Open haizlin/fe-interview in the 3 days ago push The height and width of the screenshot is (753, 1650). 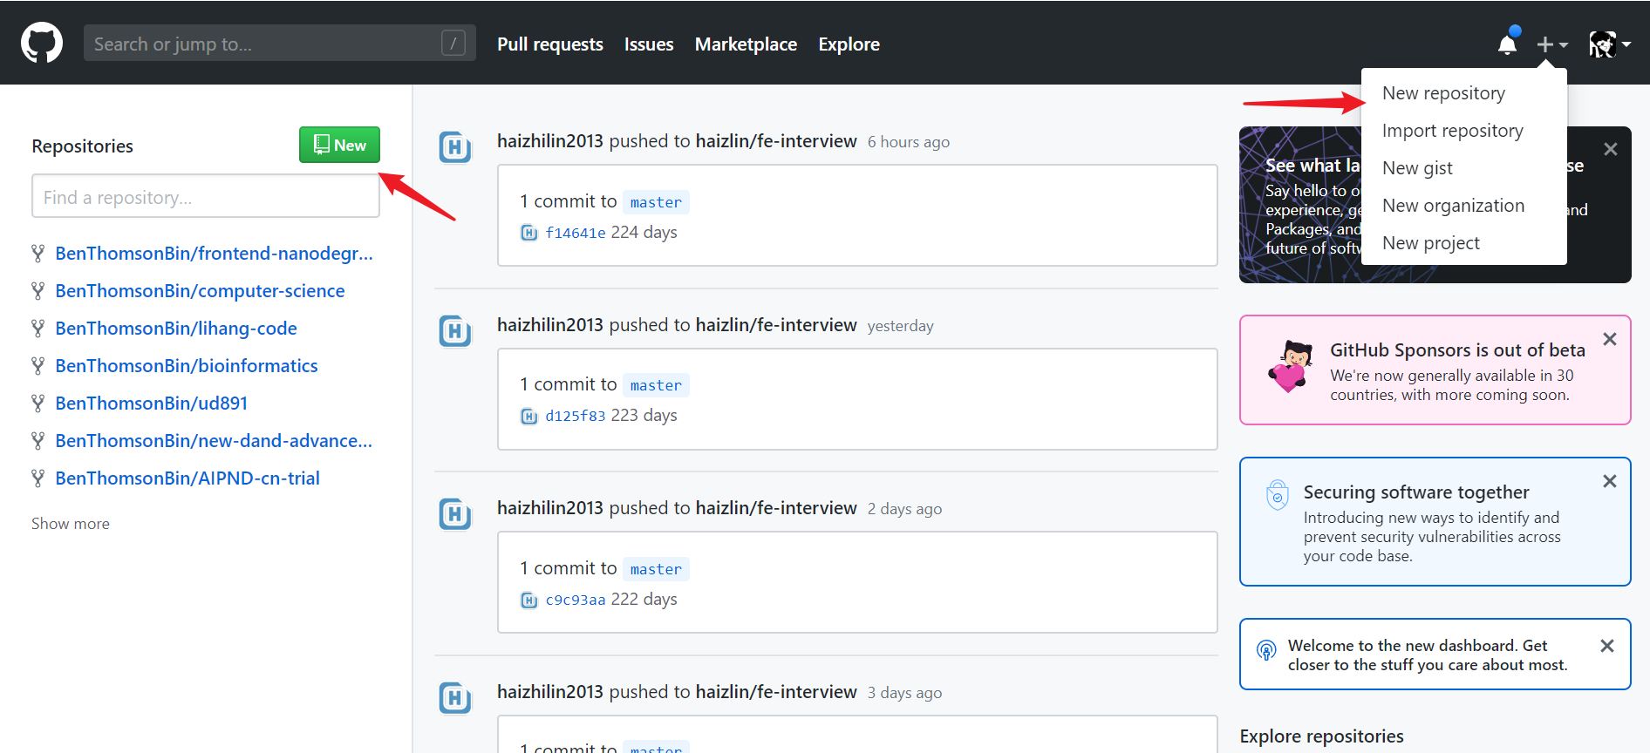[x=776, y=692]
